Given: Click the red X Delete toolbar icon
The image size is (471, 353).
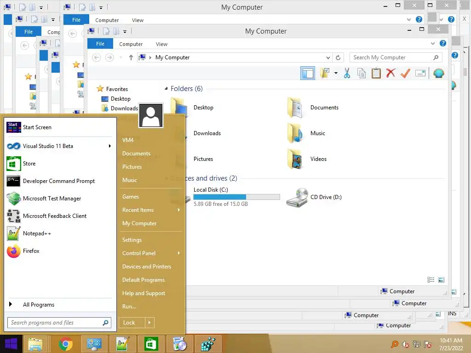Looking at the screenshot, I should (x=391, y=73).
